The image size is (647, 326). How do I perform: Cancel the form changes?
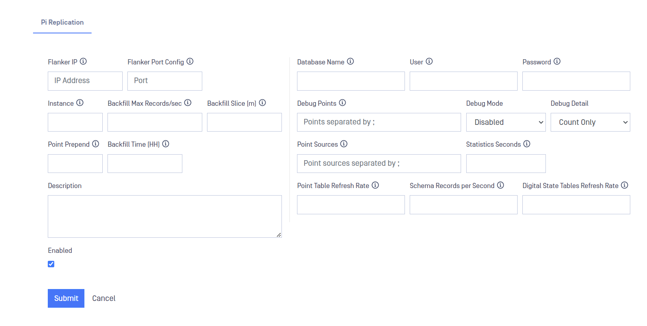tap(104, 298)
